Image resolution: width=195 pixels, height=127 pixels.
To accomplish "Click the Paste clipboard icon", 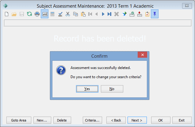I will (83, 14).
